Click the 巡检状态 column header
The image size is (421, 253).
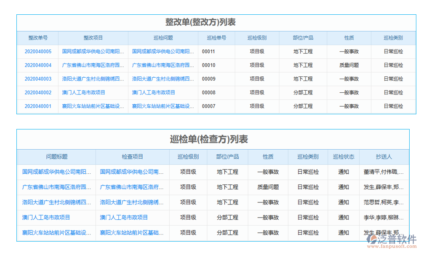point(344,156)
